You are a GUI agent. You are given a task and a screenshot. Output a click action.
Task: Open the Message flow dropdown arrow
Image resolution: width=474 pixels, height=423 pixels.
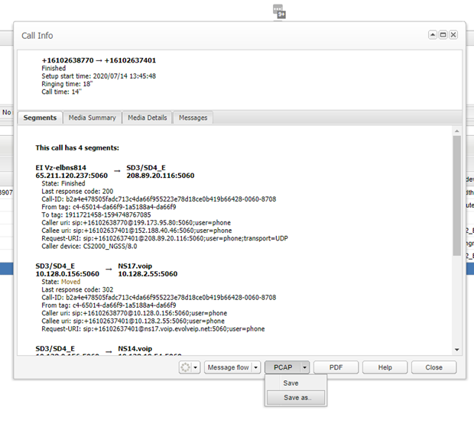(256, 367)
